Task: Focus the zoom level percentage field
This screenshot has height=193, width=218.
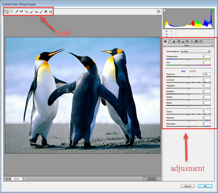Action: [x=17, y=179]
